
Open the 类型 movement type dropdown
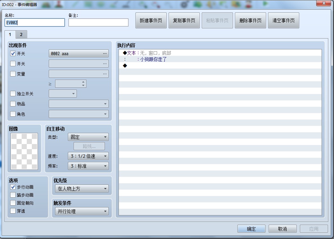coord(88,137)
